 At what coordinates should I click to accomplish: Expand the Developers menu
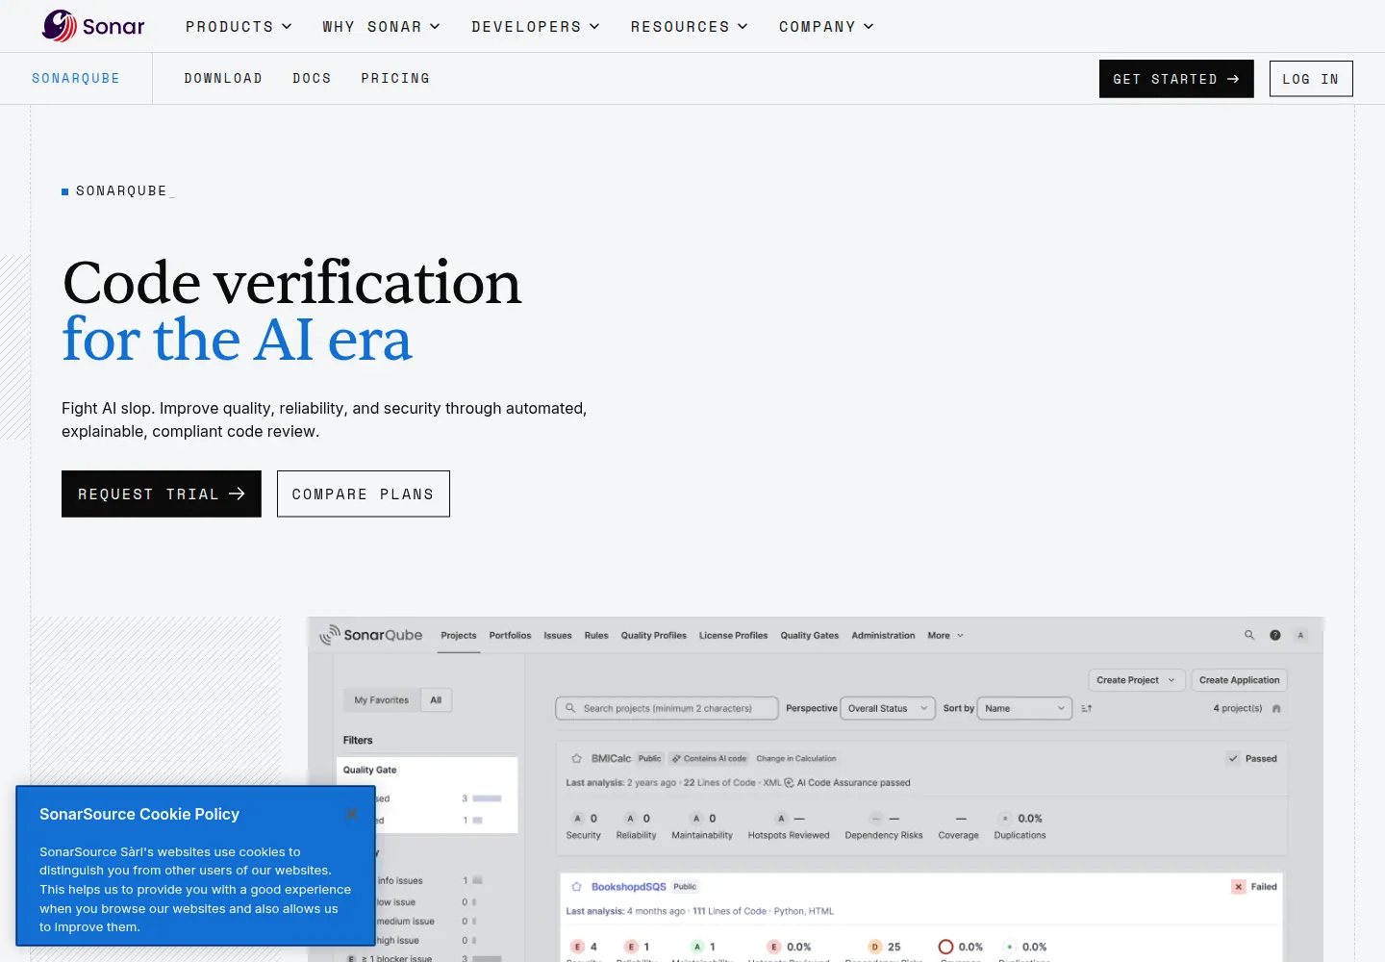pyautogui.click(x=536, y=26)
